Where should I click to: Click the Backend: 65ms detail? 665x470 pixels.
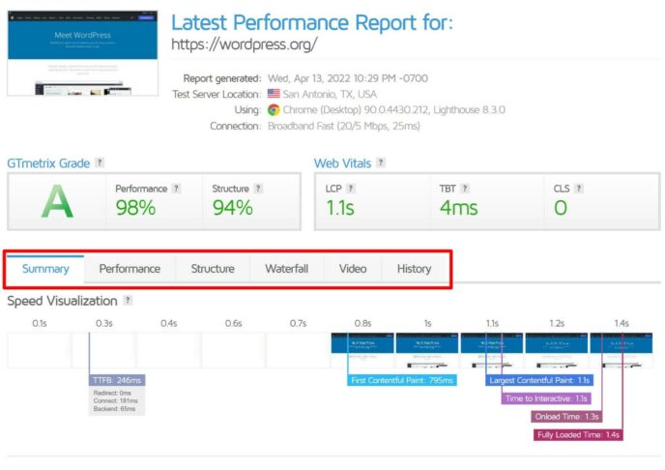coord(114,409)
